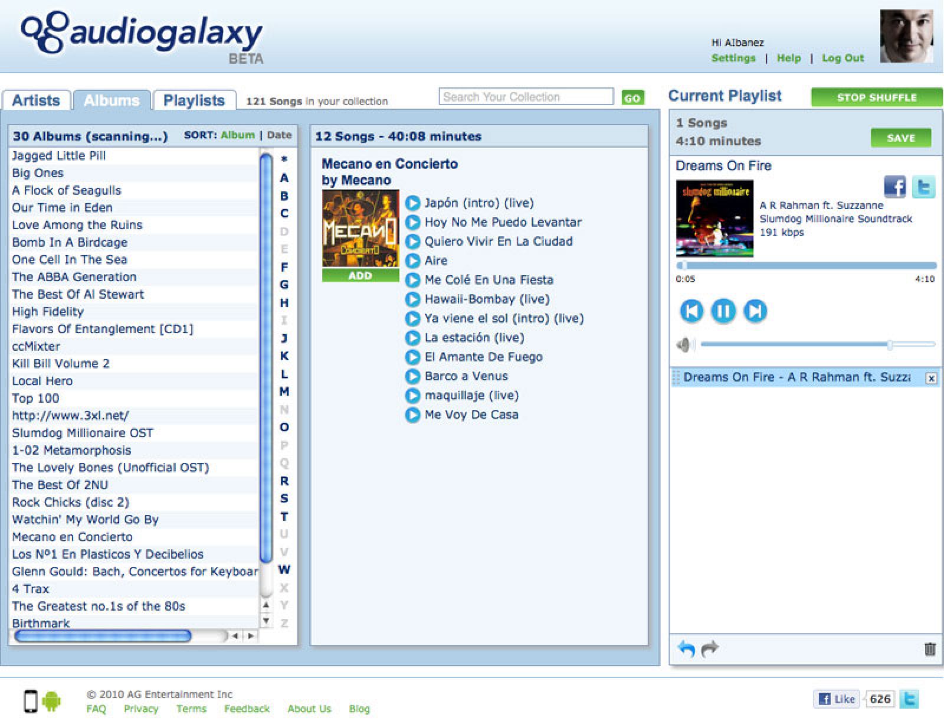Click the Search Your Collection field
Viewport: 944px width, 724px height.
pos(527,96)
